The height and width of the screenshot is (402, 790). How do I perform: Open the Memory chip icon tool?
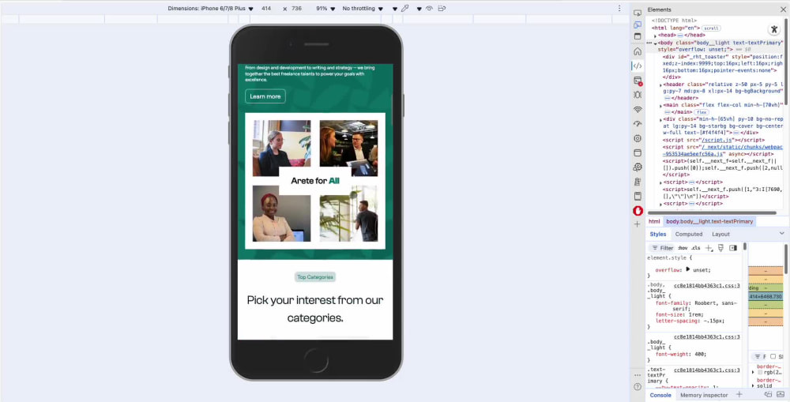click(638, 138)
